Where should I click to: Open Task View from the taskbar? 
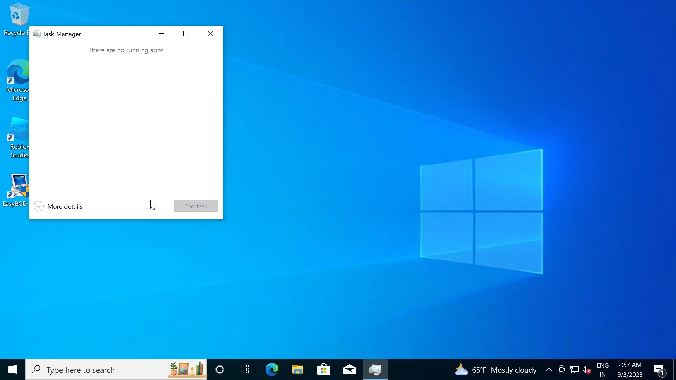(245, 369)
